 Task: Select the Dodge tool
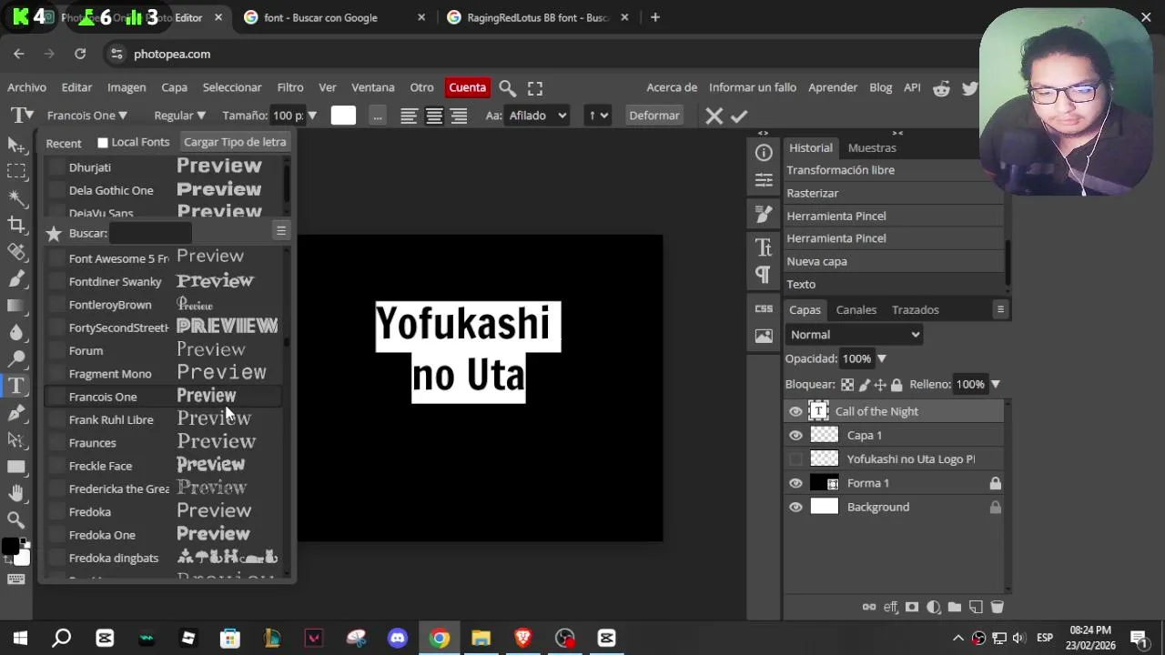[x=15, y=359]
